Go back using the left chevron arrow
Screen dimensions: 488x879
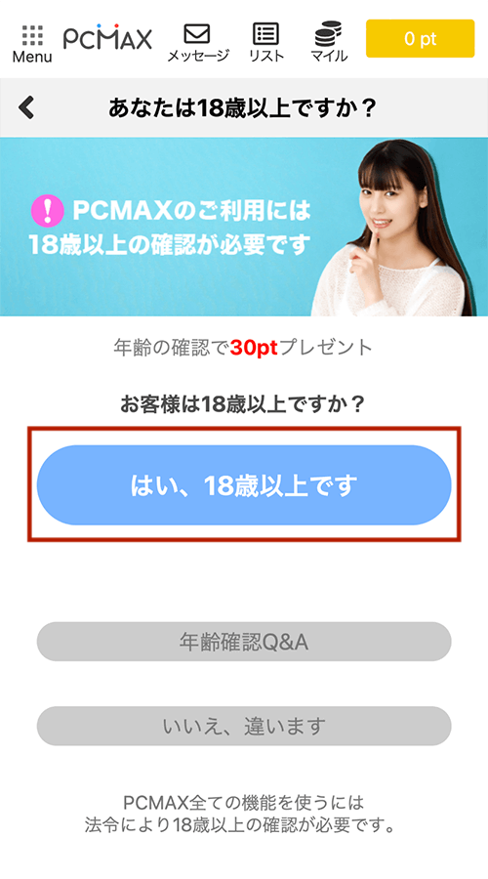point(26,107)
